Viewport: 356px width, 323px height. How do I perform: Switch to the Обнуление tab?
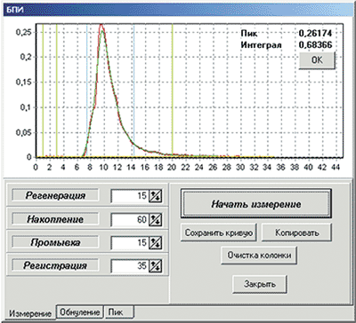(80, 312)
